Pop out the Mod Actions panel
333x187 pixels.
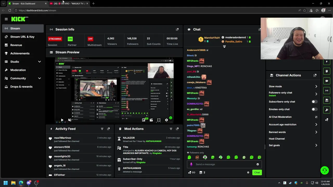click(177, 129)
